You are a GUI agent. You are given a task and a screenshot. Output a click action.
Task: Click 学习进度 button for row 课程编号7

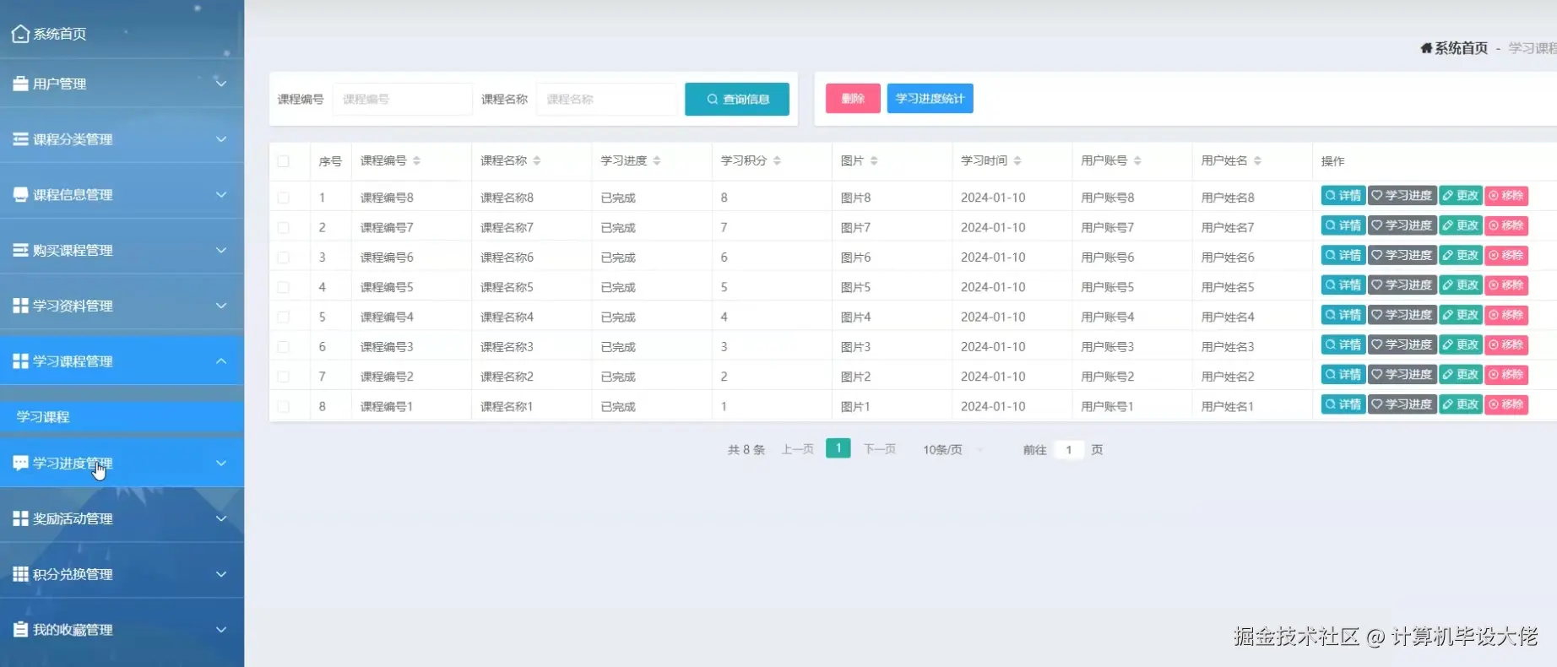pos(1402,225)
